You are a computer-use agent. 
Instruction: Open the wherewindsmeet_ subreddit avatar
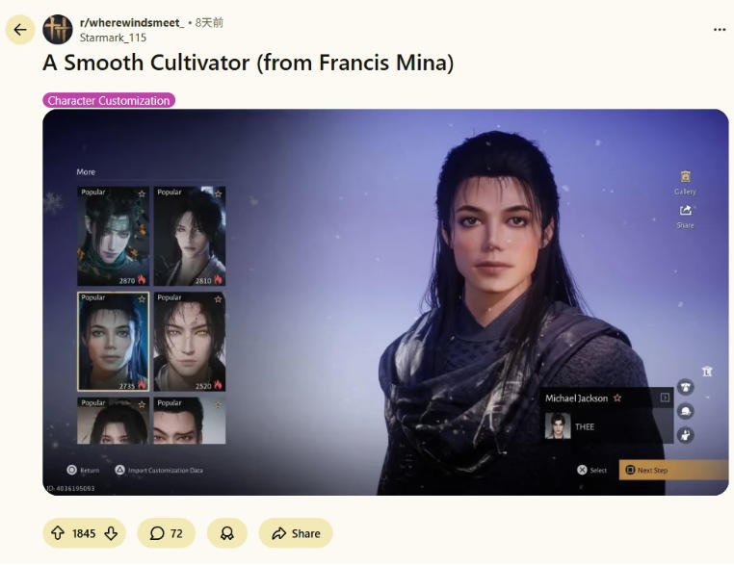coord(58,30)
